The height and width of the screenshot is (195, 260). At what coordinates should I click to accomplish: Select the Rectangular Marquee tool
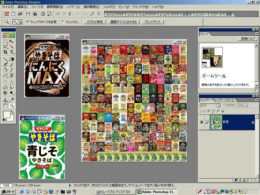pyautogui.click(x=5, y=41)
